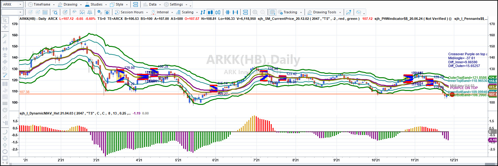The image size is (498, 166).
Task: Click the sjh_PHWindicator$$ study label
Action: (413, 19)
